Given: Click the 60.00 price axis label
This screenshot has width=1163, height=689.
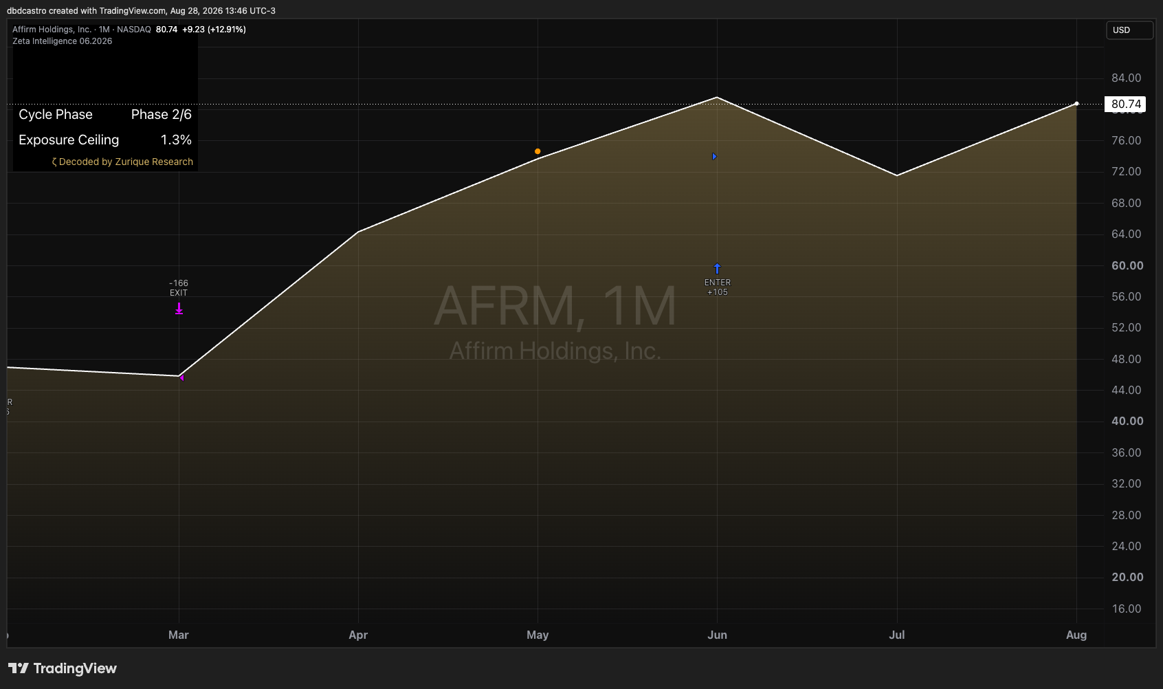Looking at the screenshot, I should point(1127,265).
